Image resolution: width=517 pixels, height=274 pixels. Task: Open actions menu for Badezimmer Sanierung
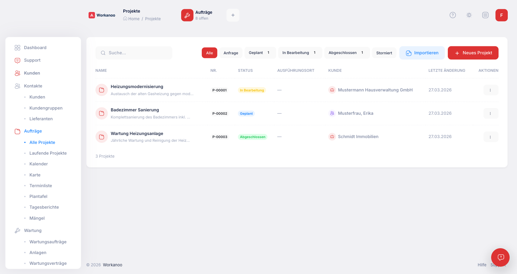tap(491, 113)
